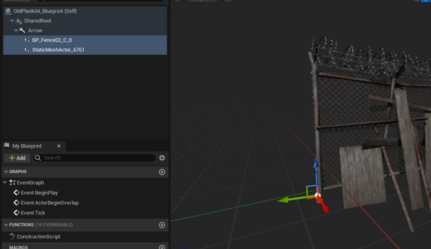Click the Event Tick diamond icon

coord(16,213)
